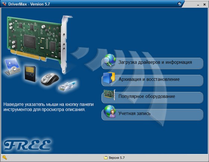Click the yellow note icon beside Версия 5.7
Image resolution: width=209 pixels, height=162 pixels.
pos(106,158)
